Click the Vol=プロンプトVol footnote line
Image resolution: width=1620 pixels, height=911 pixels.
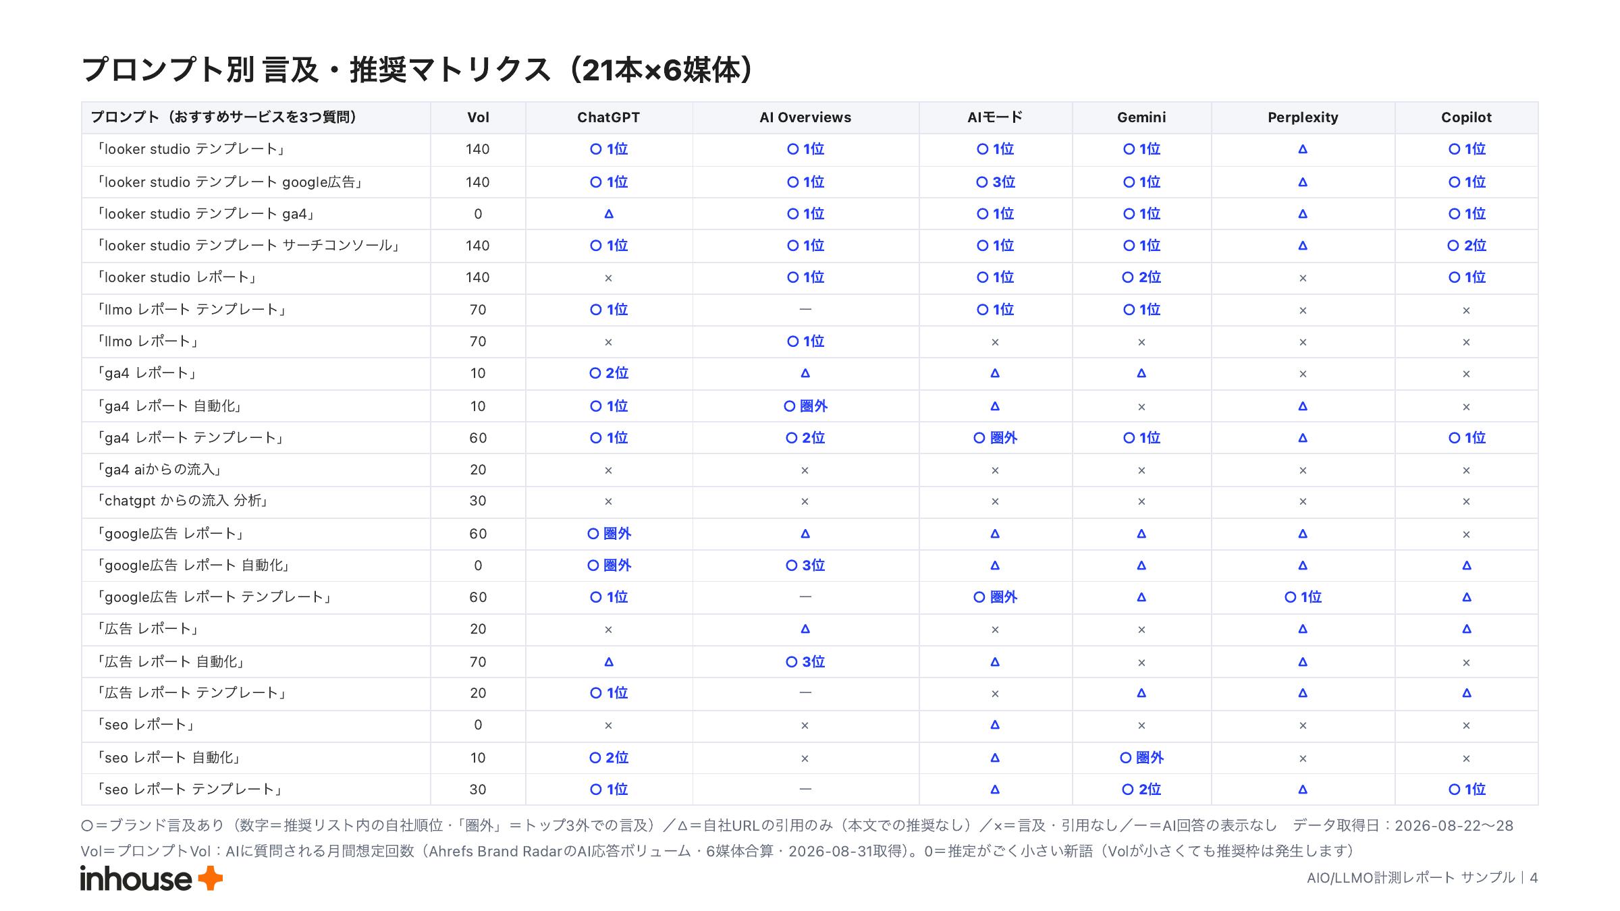[x=718, y=852]
